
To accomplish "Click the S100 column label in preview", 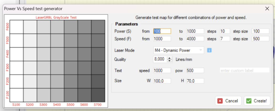I will pos(16,105).
